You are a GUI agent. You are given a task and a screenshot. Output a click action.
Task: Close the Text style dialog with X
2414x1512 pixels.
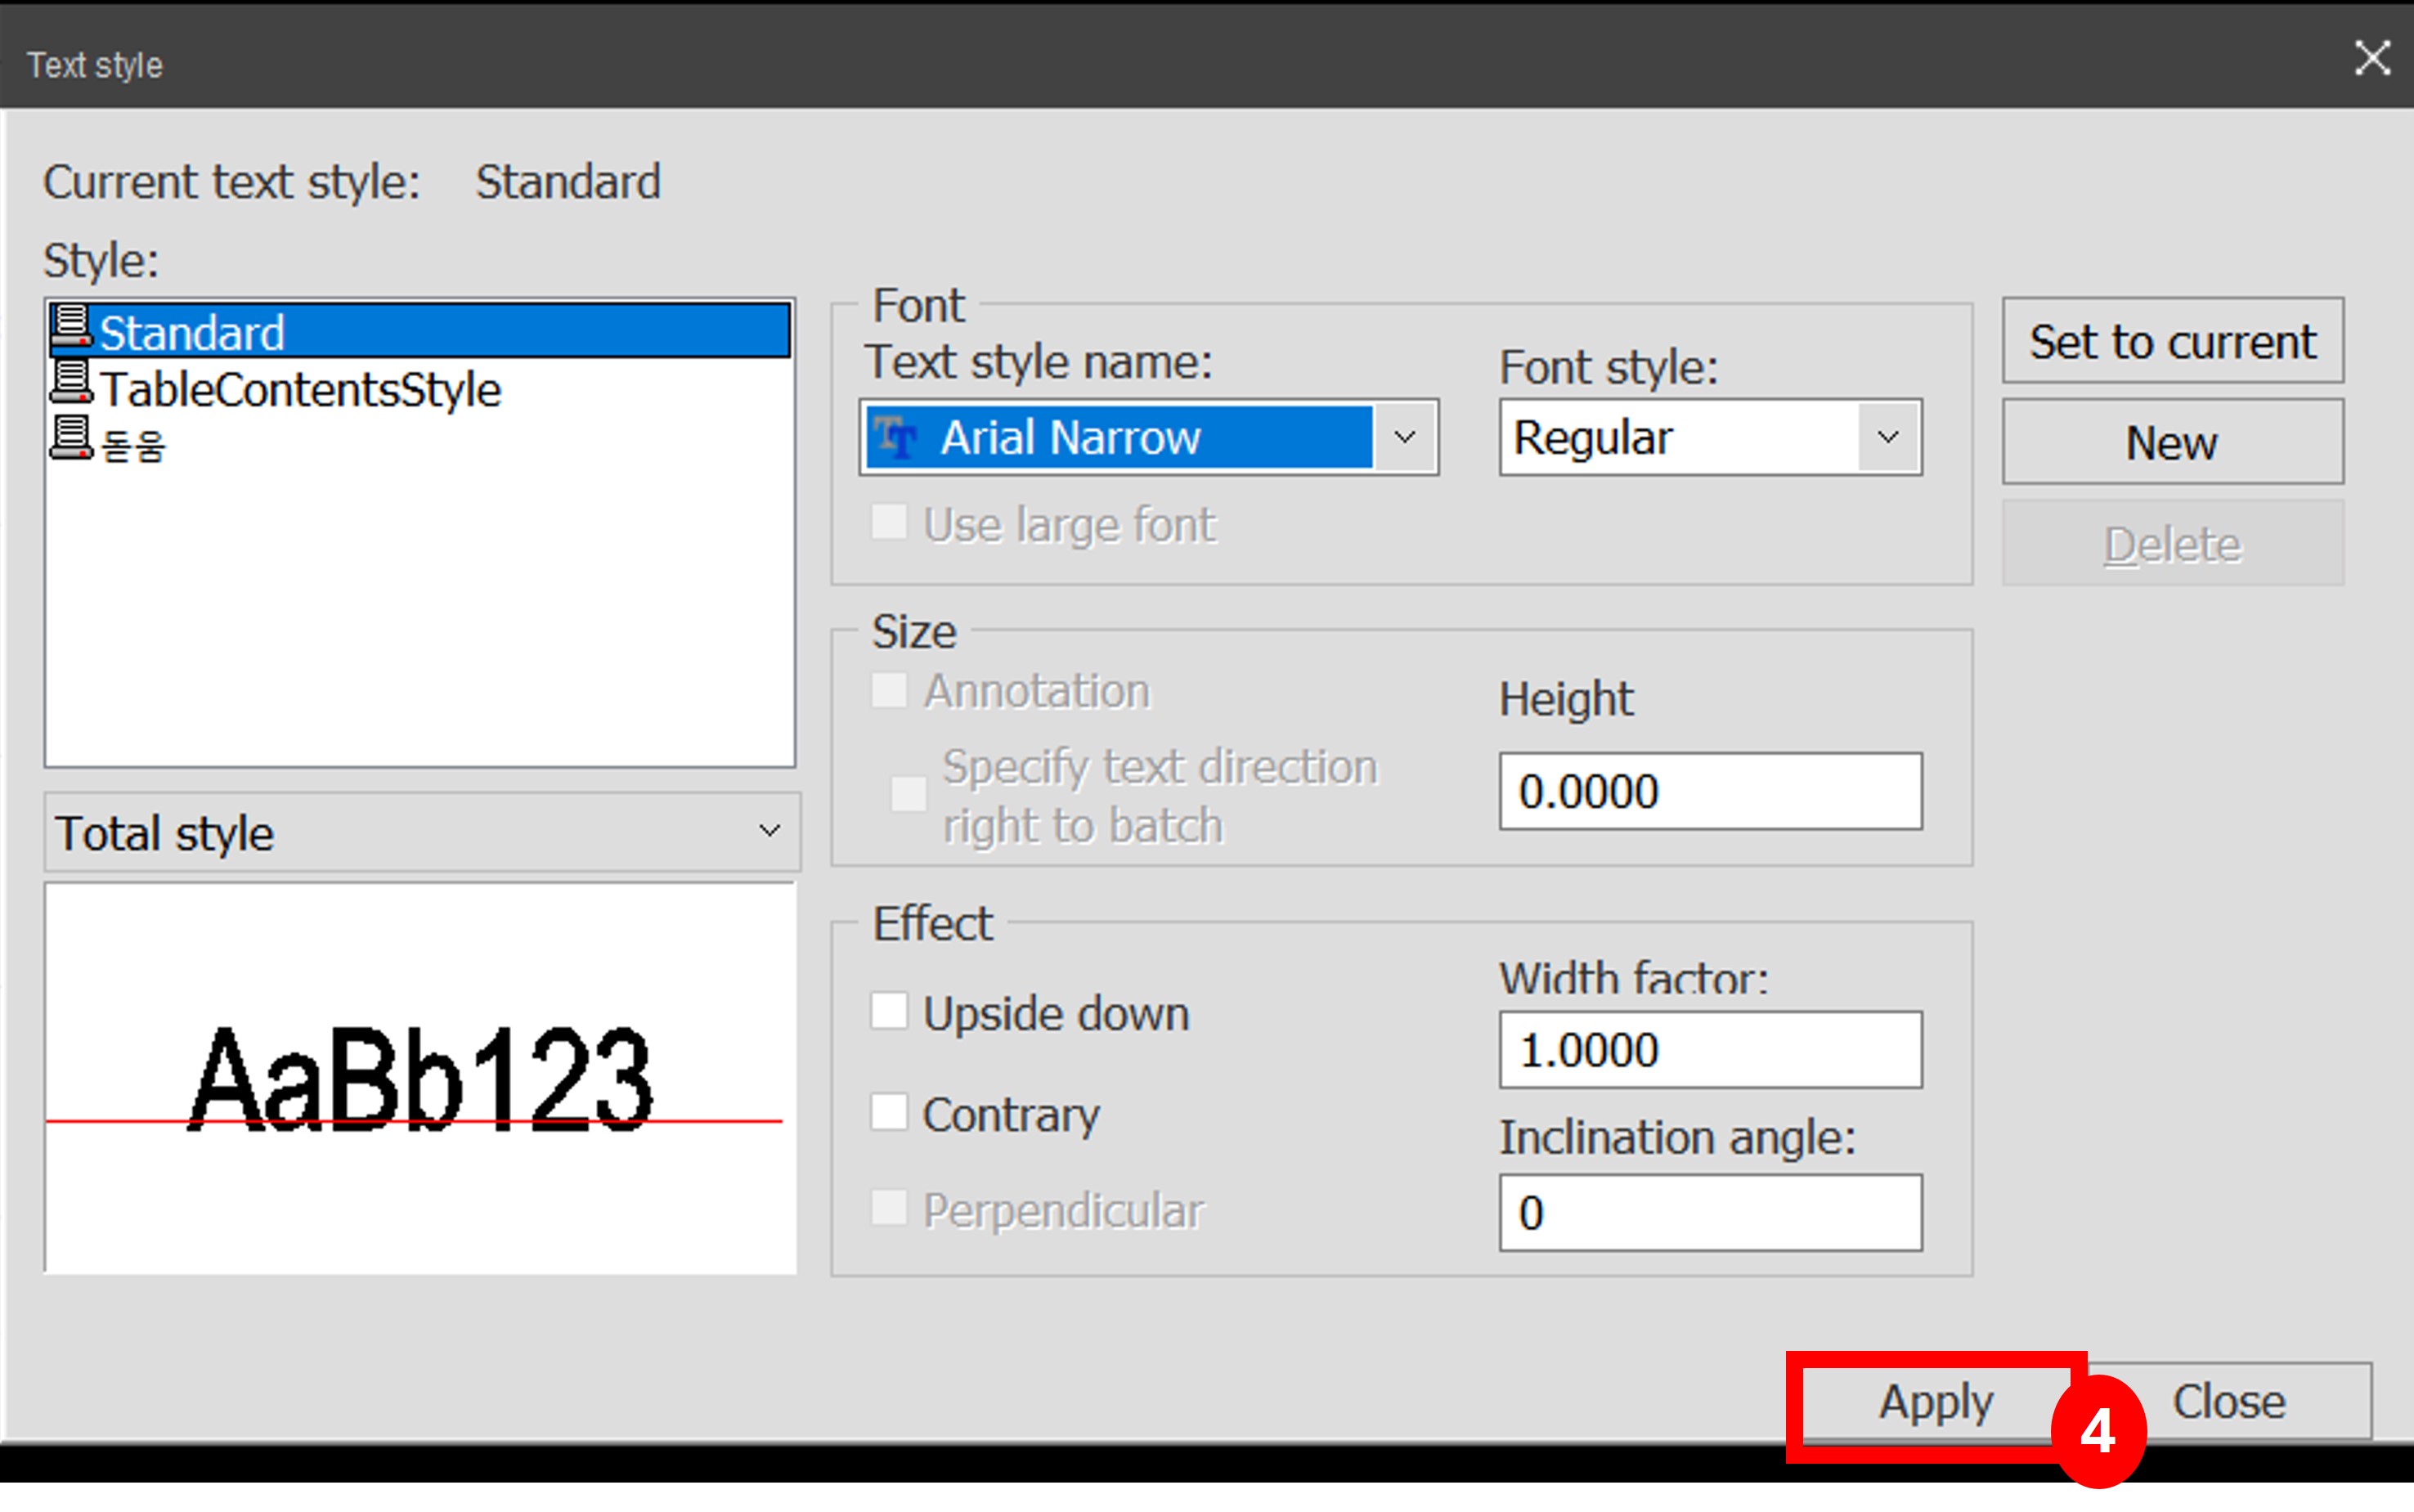coord(2372,58)
